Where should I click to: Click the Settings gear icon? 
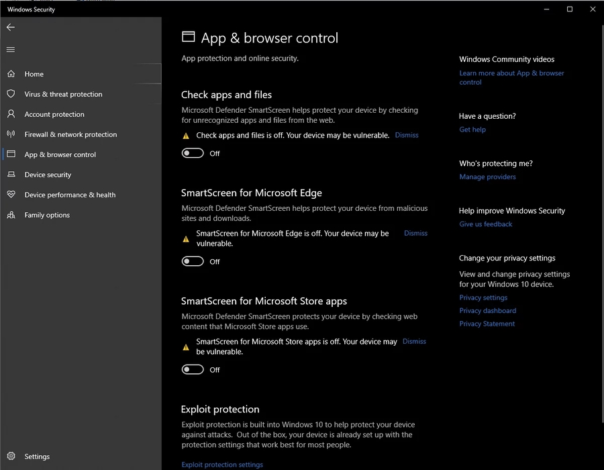11,457
